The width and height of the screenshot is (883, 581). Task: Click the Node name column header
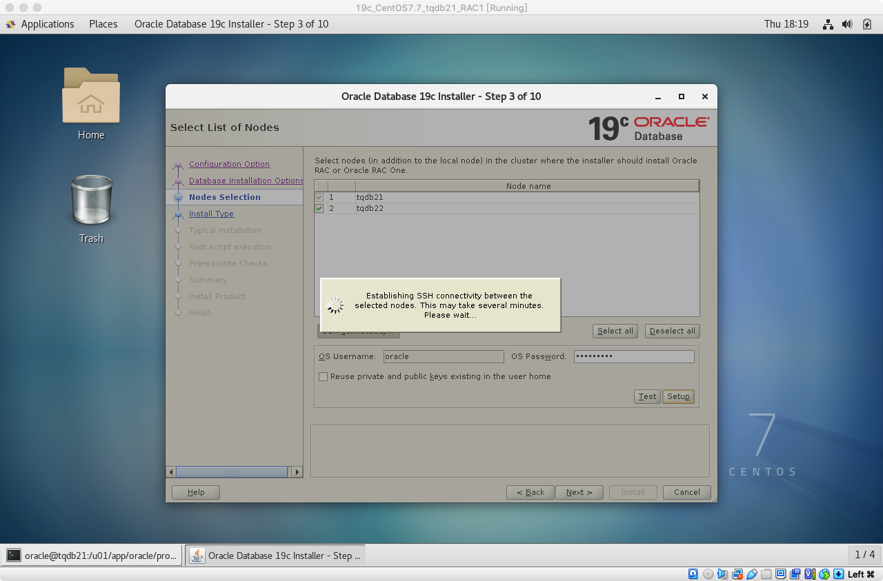[x=528, y=186]
